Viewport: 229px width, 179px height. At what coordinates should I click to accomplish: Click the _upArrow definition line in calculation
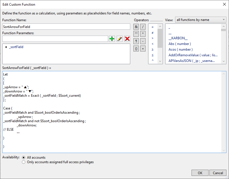click(x=16, y=87)
